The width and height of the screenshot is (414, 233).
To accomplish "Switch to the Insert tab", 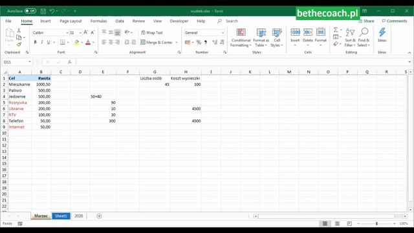I will (x=45, y=21).
